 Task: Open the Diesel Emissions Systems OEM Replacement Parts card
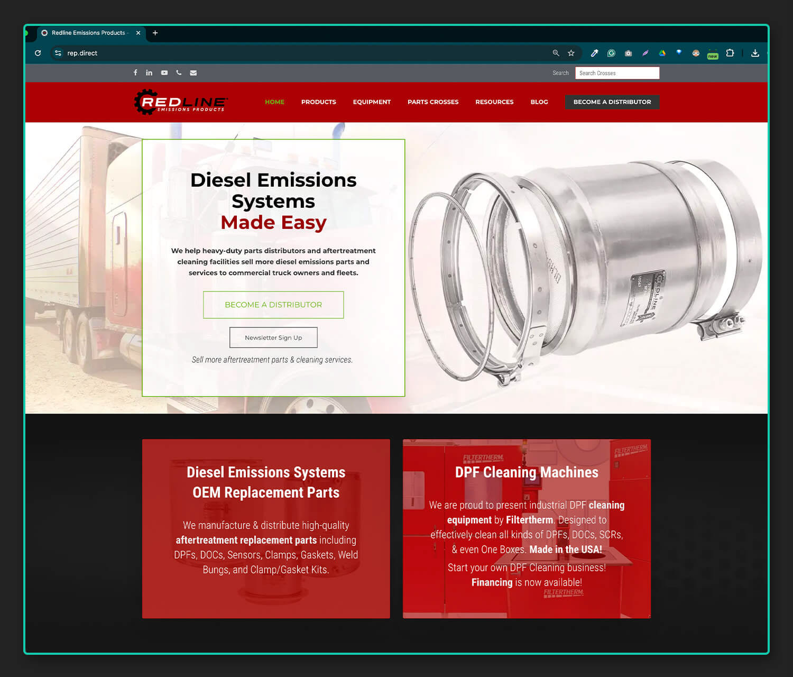tap(266, 528)
